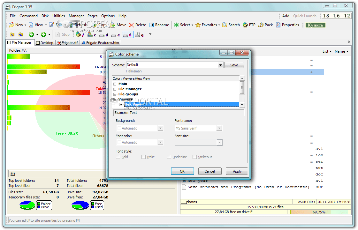
Task: Click the New toolbar icon
Action: [x=11, y=25]
